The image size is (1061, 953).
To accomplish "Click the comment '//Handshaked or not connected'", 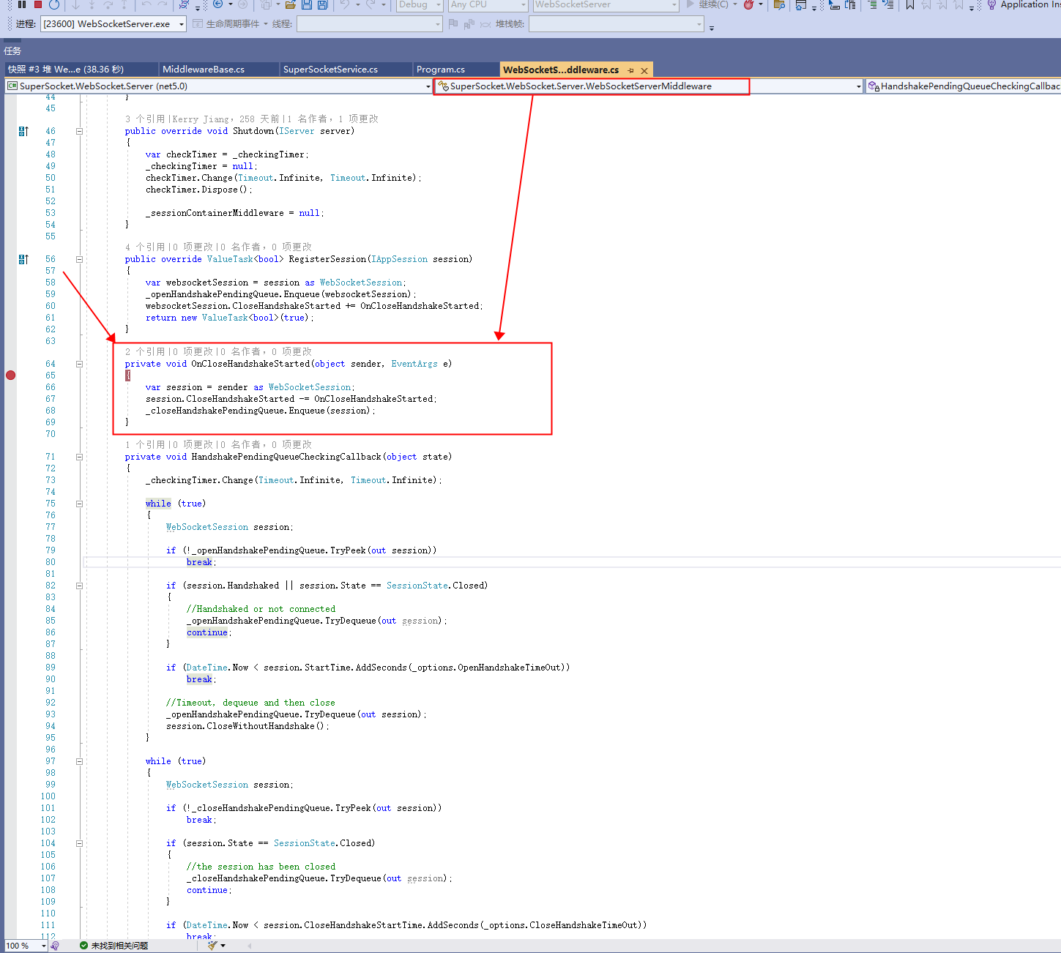I will click(x=261, y=609).
